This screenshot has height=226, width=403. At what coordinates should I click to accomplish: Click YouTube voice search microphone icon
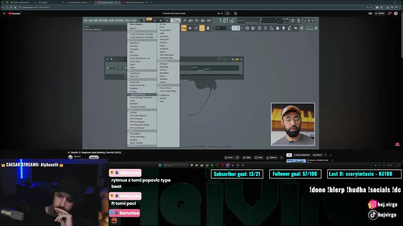235,13
